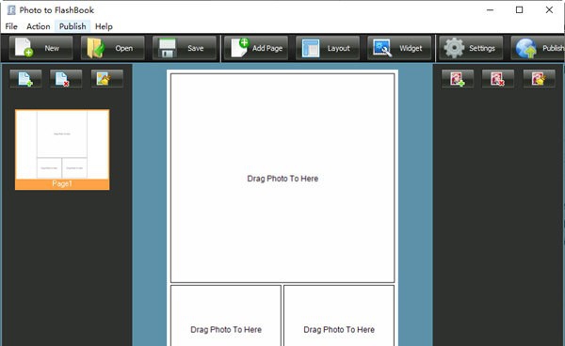565x346 pixels.
Task: Open the Settings gear button
Action: tap(471, 48)
